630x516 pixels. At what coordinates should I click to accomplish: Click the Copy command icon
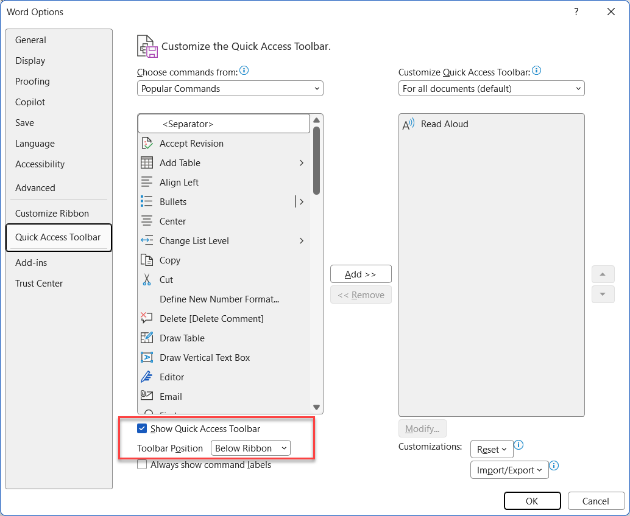pos(147,260)
